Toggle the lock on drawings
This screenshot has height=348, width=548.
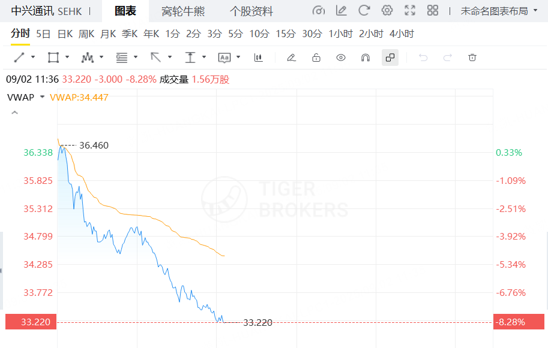pyautogui.click(x=316, y=58)
